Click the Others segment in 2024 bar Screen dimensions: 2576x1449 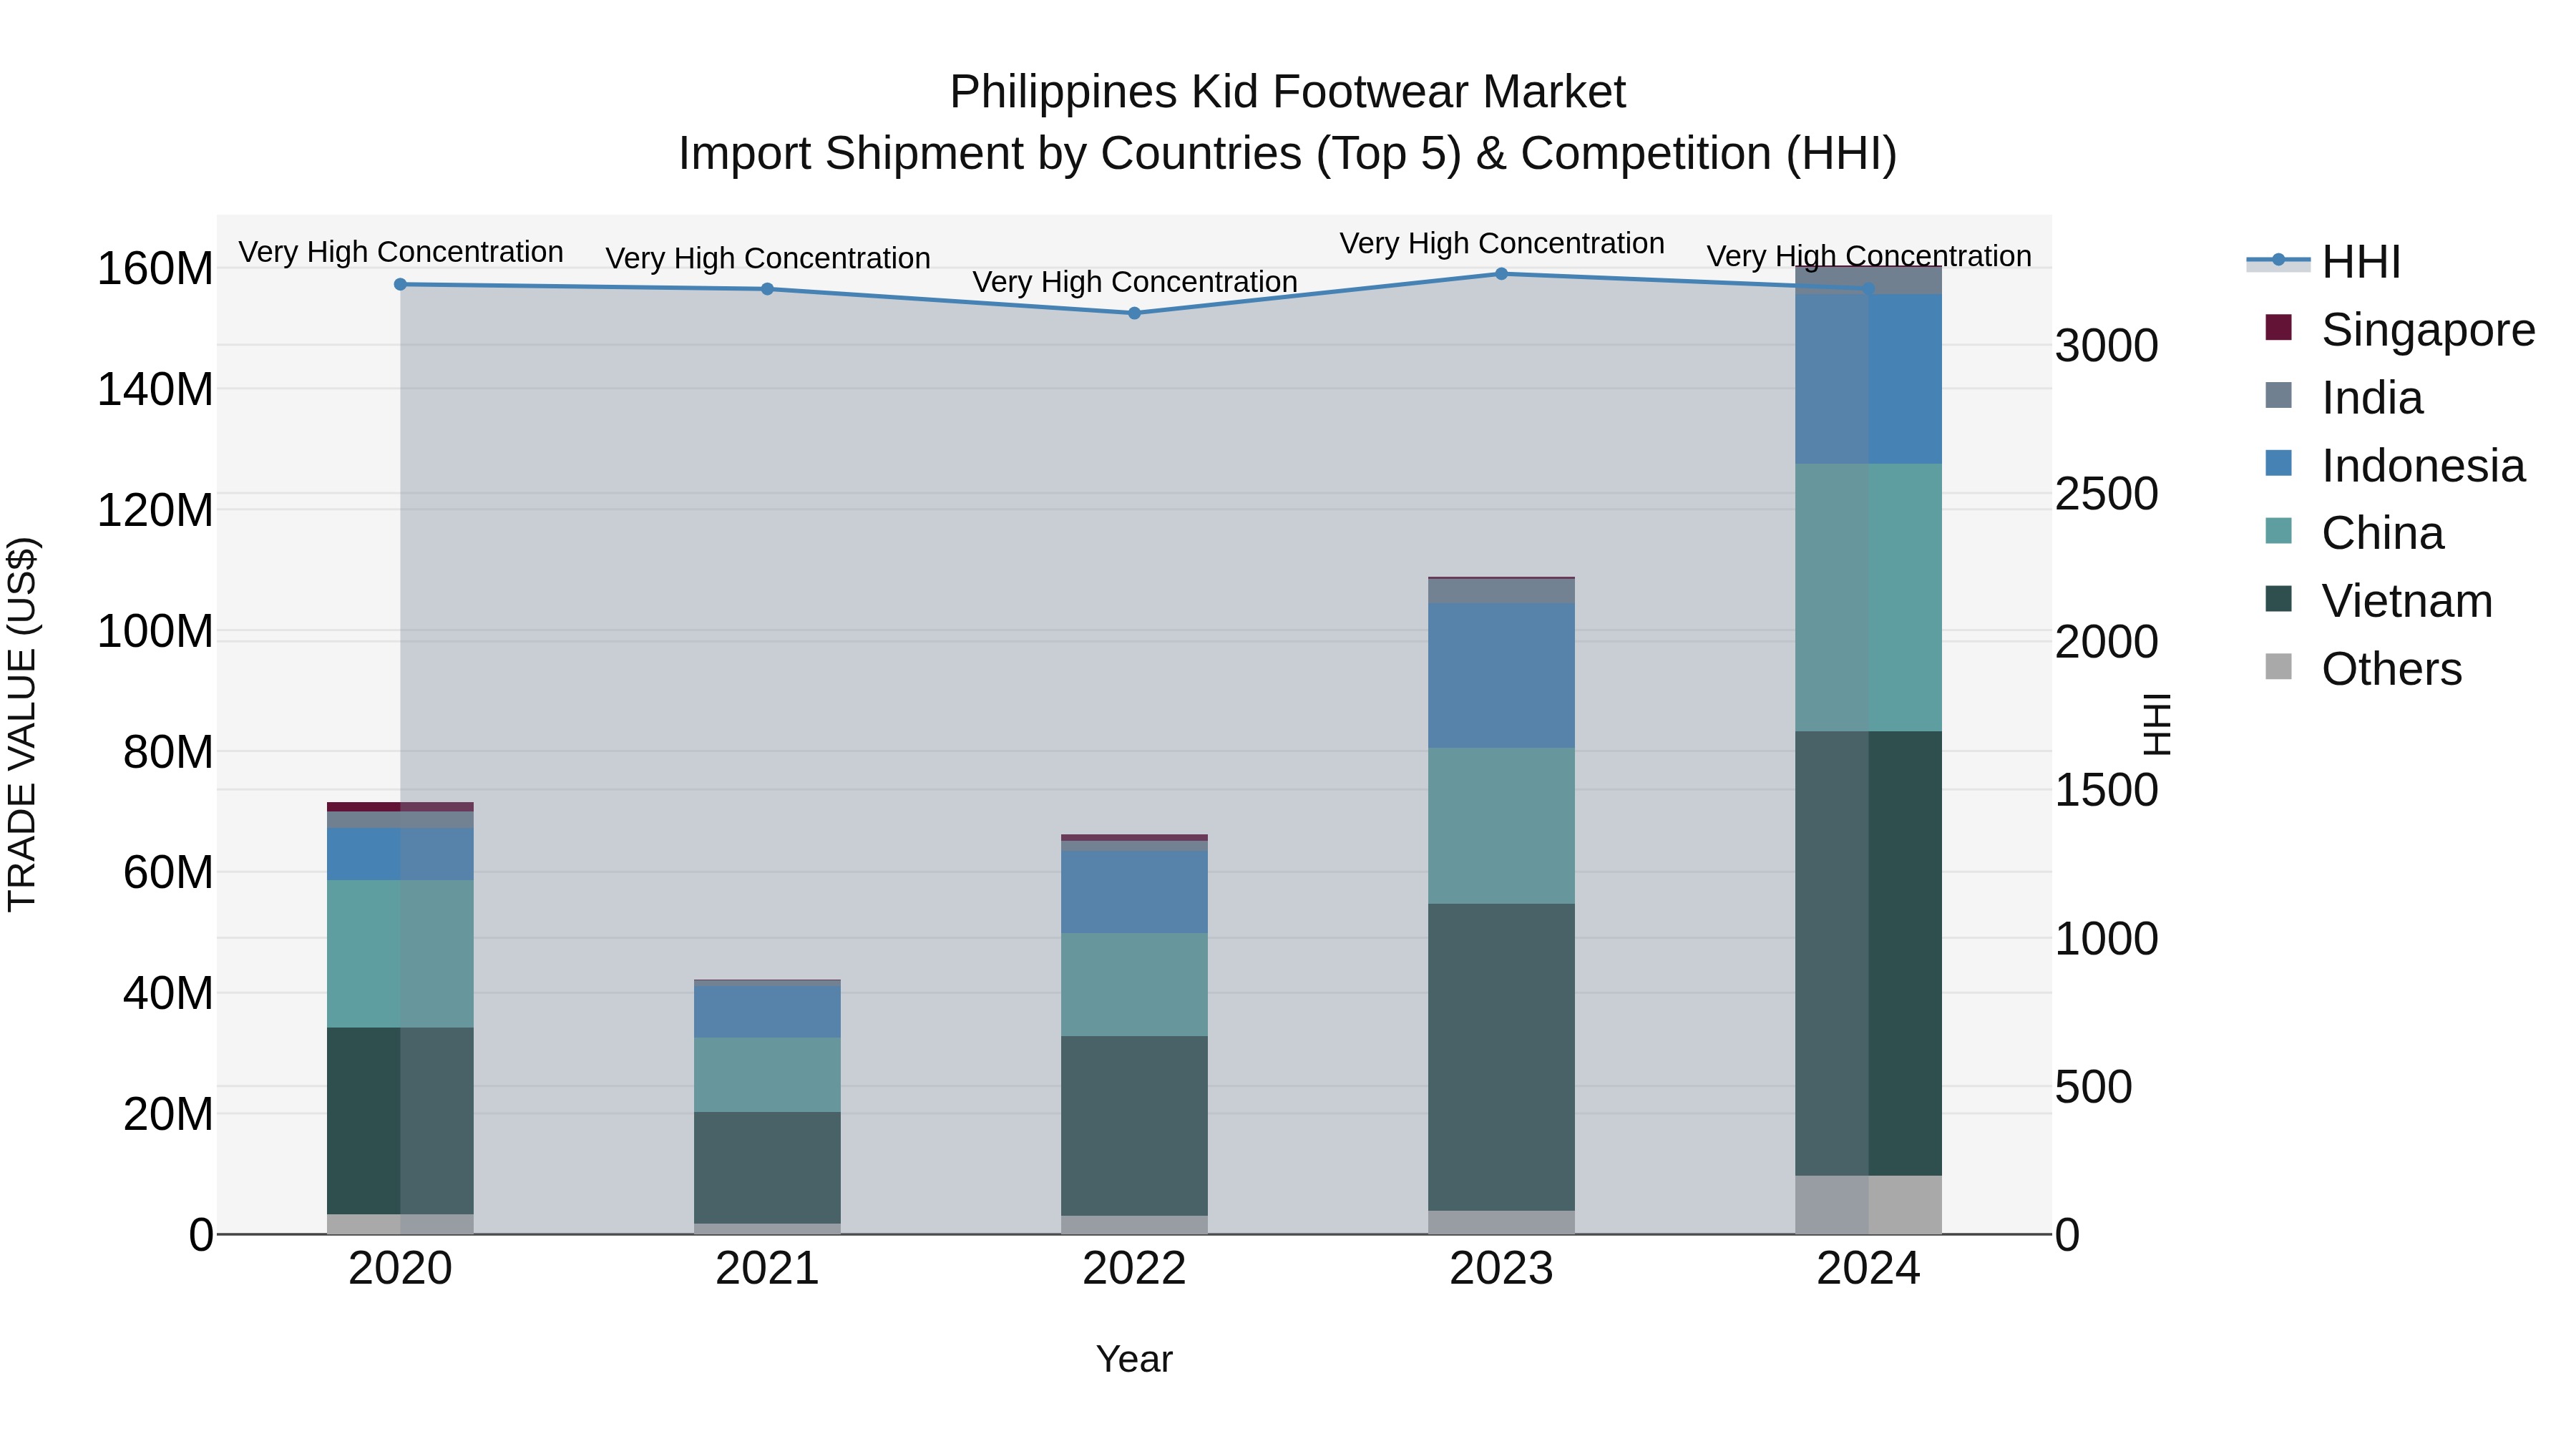click(x=1868, y=1205)
